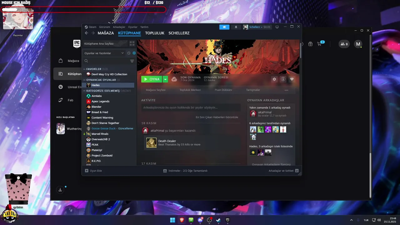Viewport: 400px width, 225px height.
Task: Open Epic downloads arrow icon
Action: click(60, 190)
